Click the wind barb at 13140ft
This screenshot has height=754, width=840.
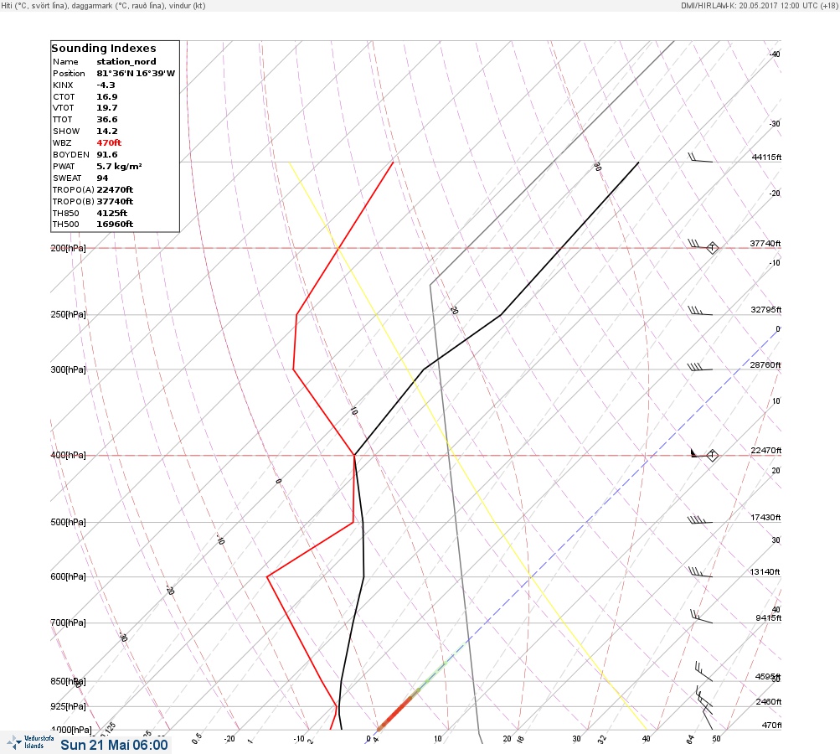click(700, 572)
